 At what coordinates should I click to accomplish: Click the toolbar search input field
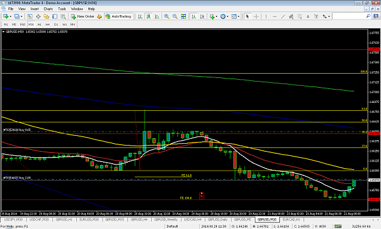(349, 16)
